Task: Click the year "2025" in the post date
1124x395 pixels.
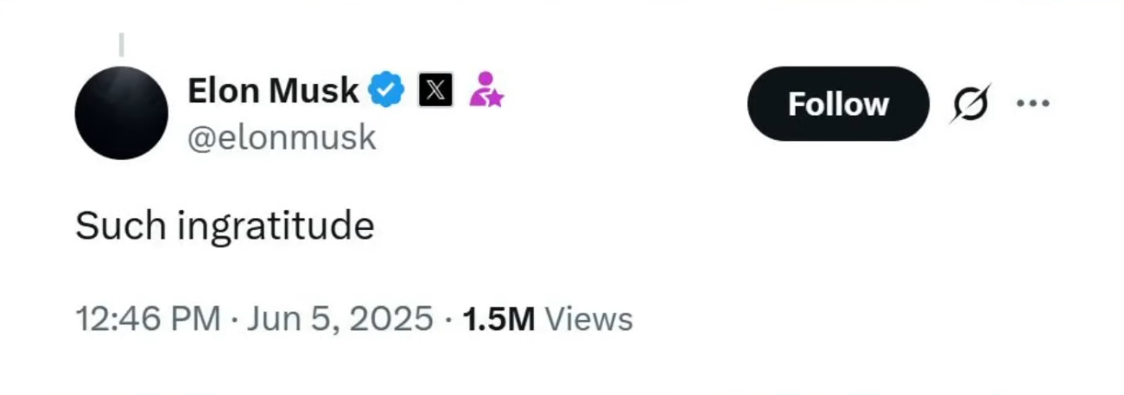Action: pyautogui.click(x=391, y=319)
